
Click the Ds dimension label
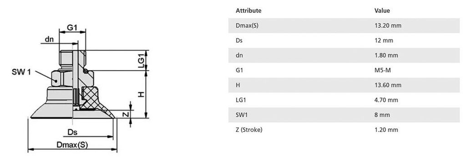73,132
